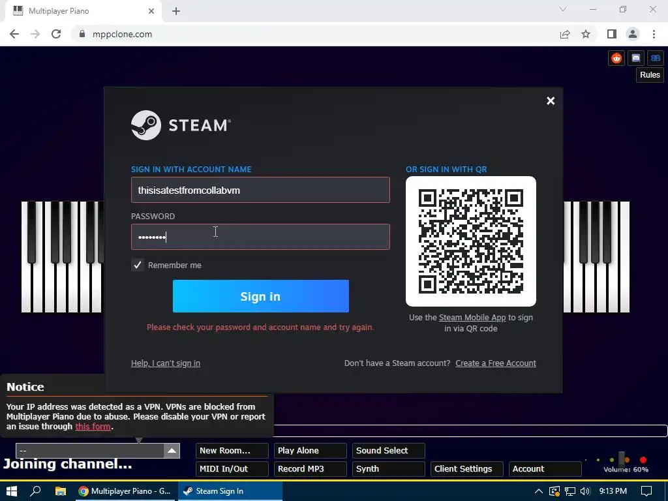
Task: Switch to the Multiplayer Piano Chrome taskbar window
Action: [125, 491]
